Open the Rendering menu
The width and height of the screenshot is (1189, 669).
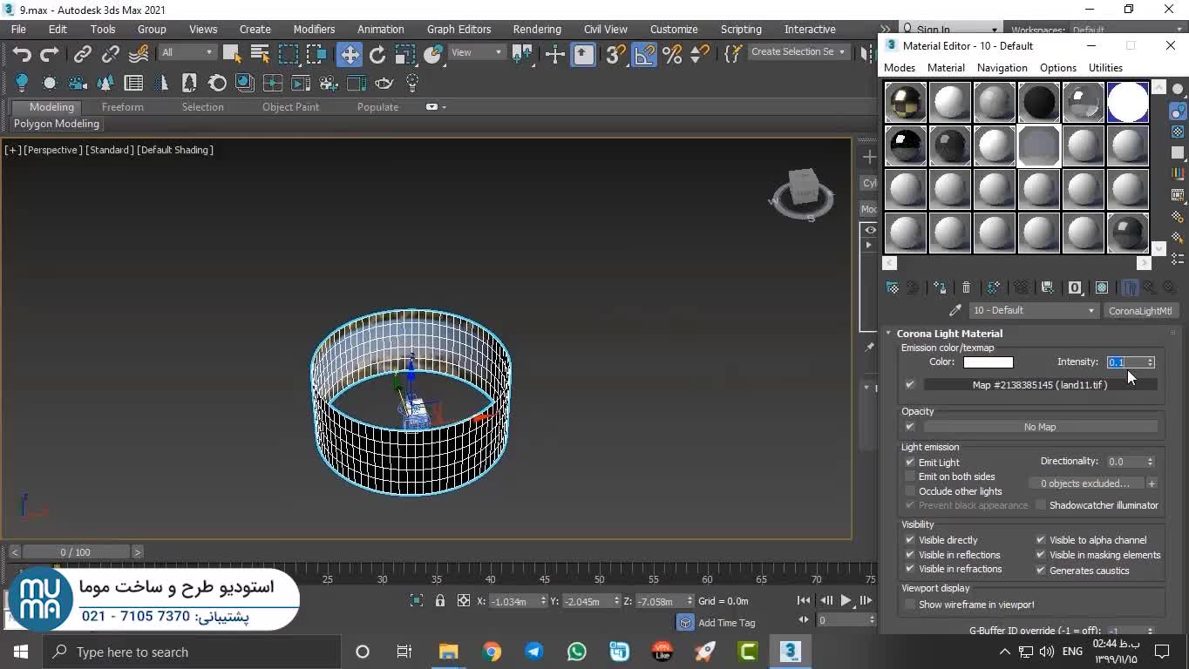tap(536, 29)
